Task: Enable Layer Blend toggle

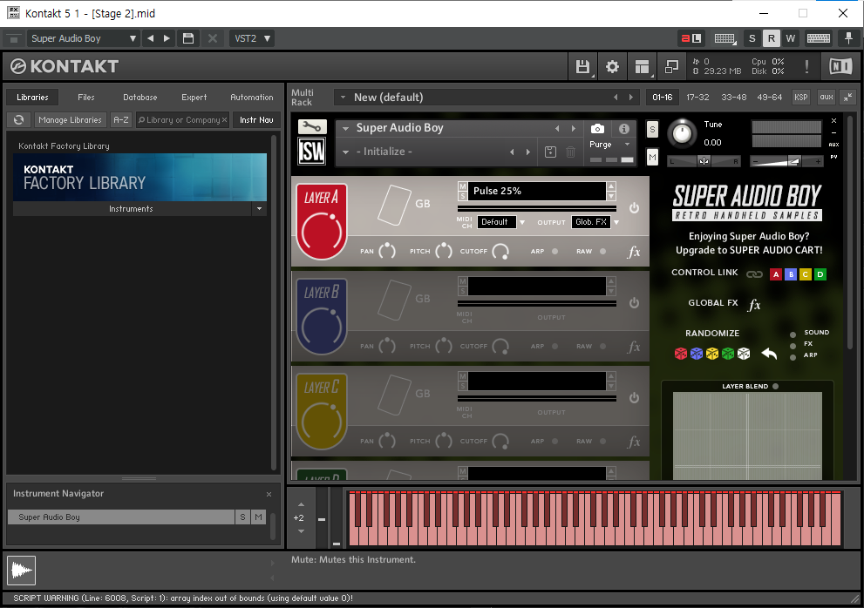Action: point(775,386)
